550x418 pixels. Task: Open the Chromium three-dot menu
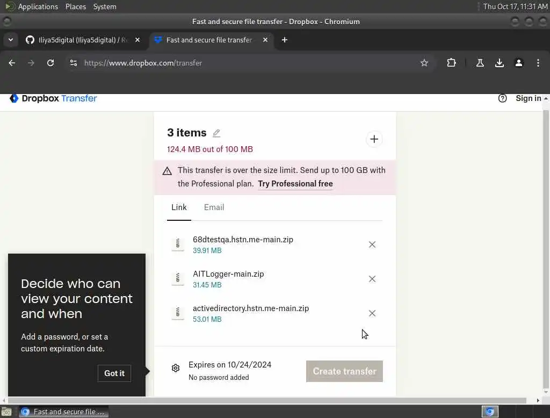(538, 63)
